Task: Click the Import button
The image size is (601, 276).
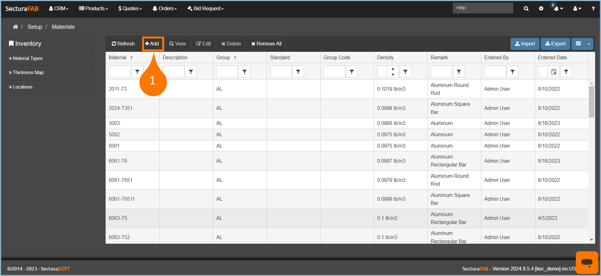Action: coord(525,44)
